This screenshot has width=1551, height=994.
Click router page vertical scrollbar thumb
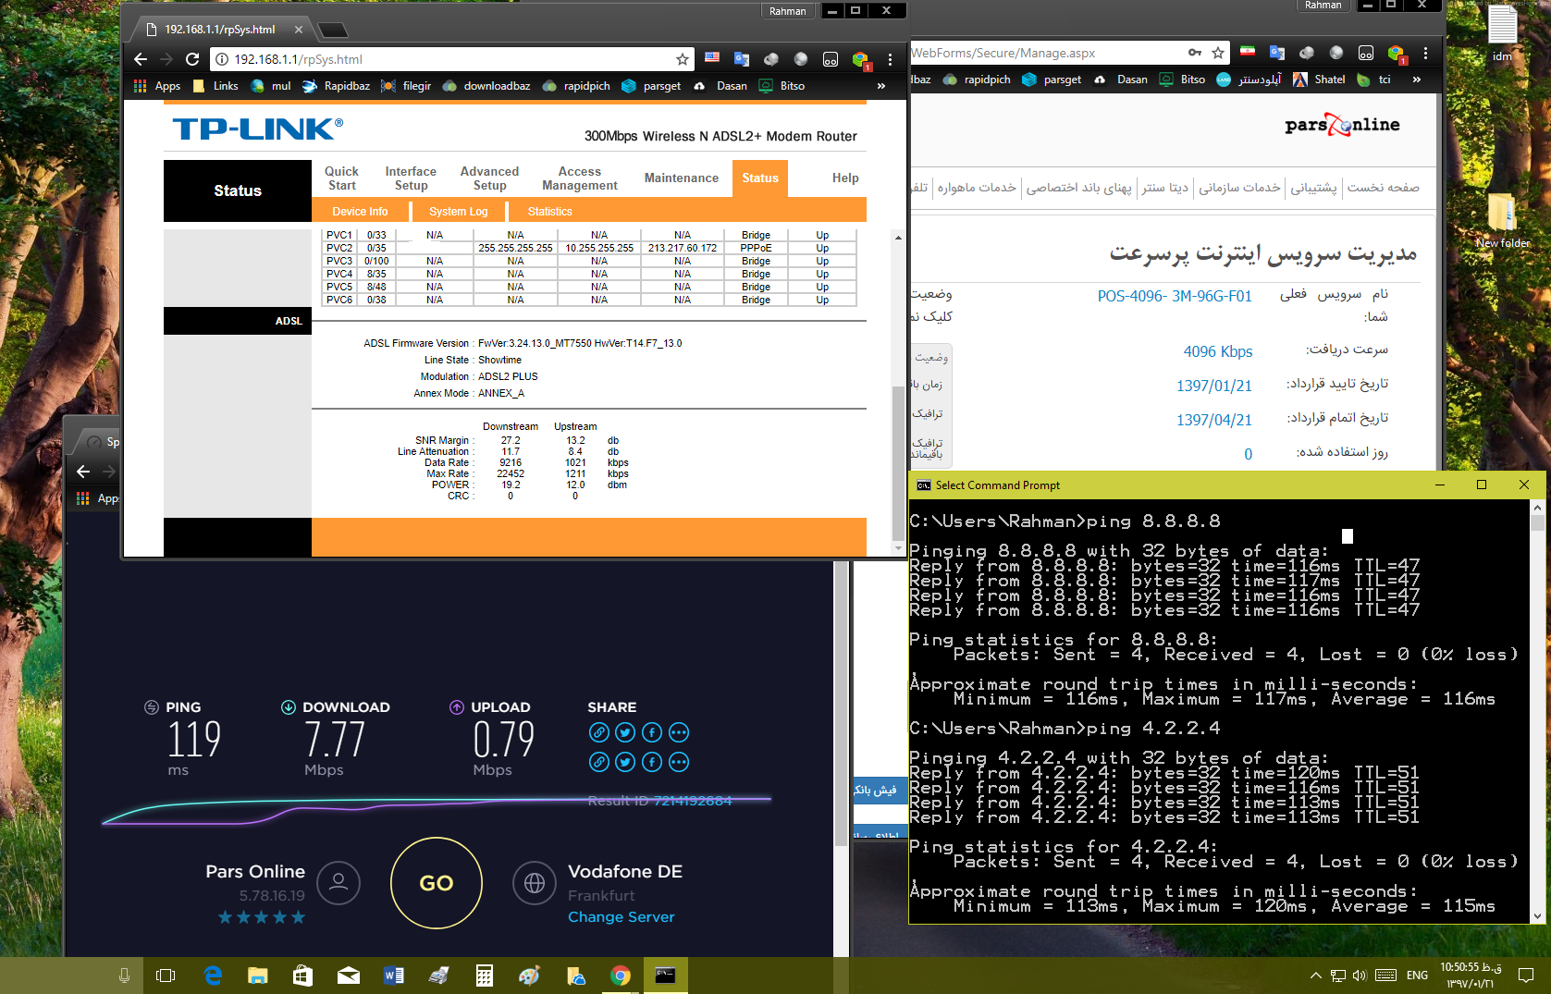coord(898,462)
